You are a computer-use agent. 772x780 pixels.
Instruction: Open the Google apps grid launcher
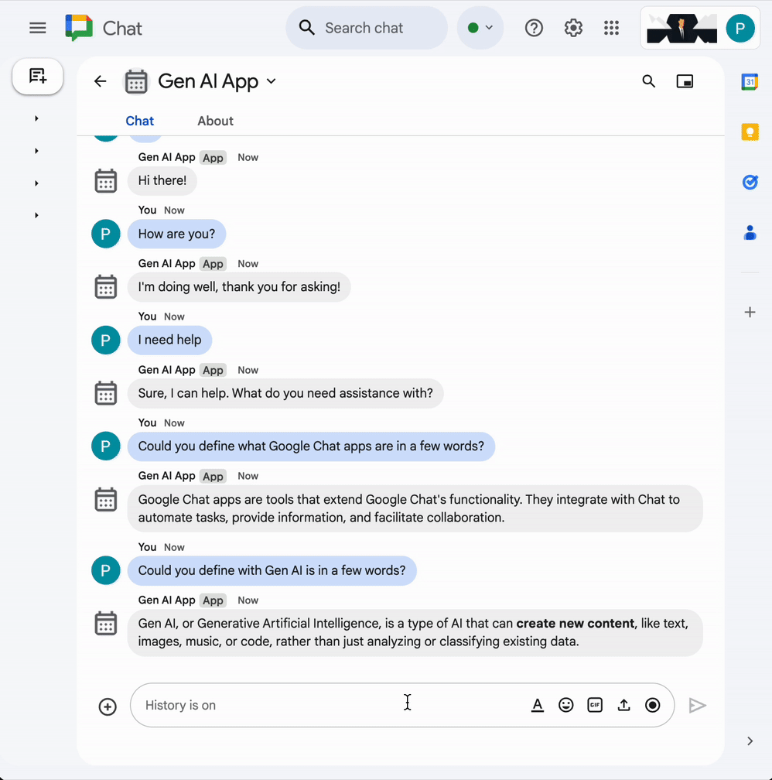click(611, 28)
